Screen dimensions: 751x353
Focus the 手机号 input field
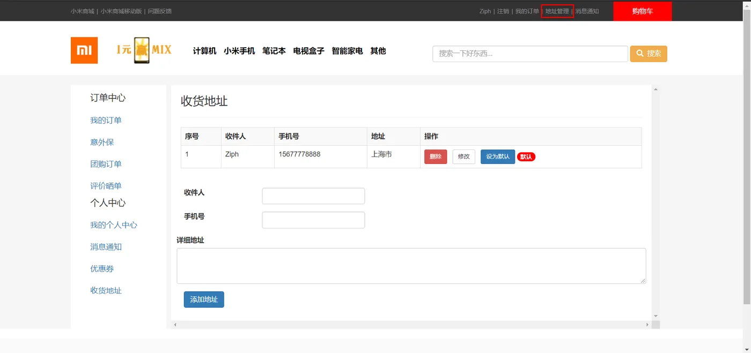[x=313, y=220]
